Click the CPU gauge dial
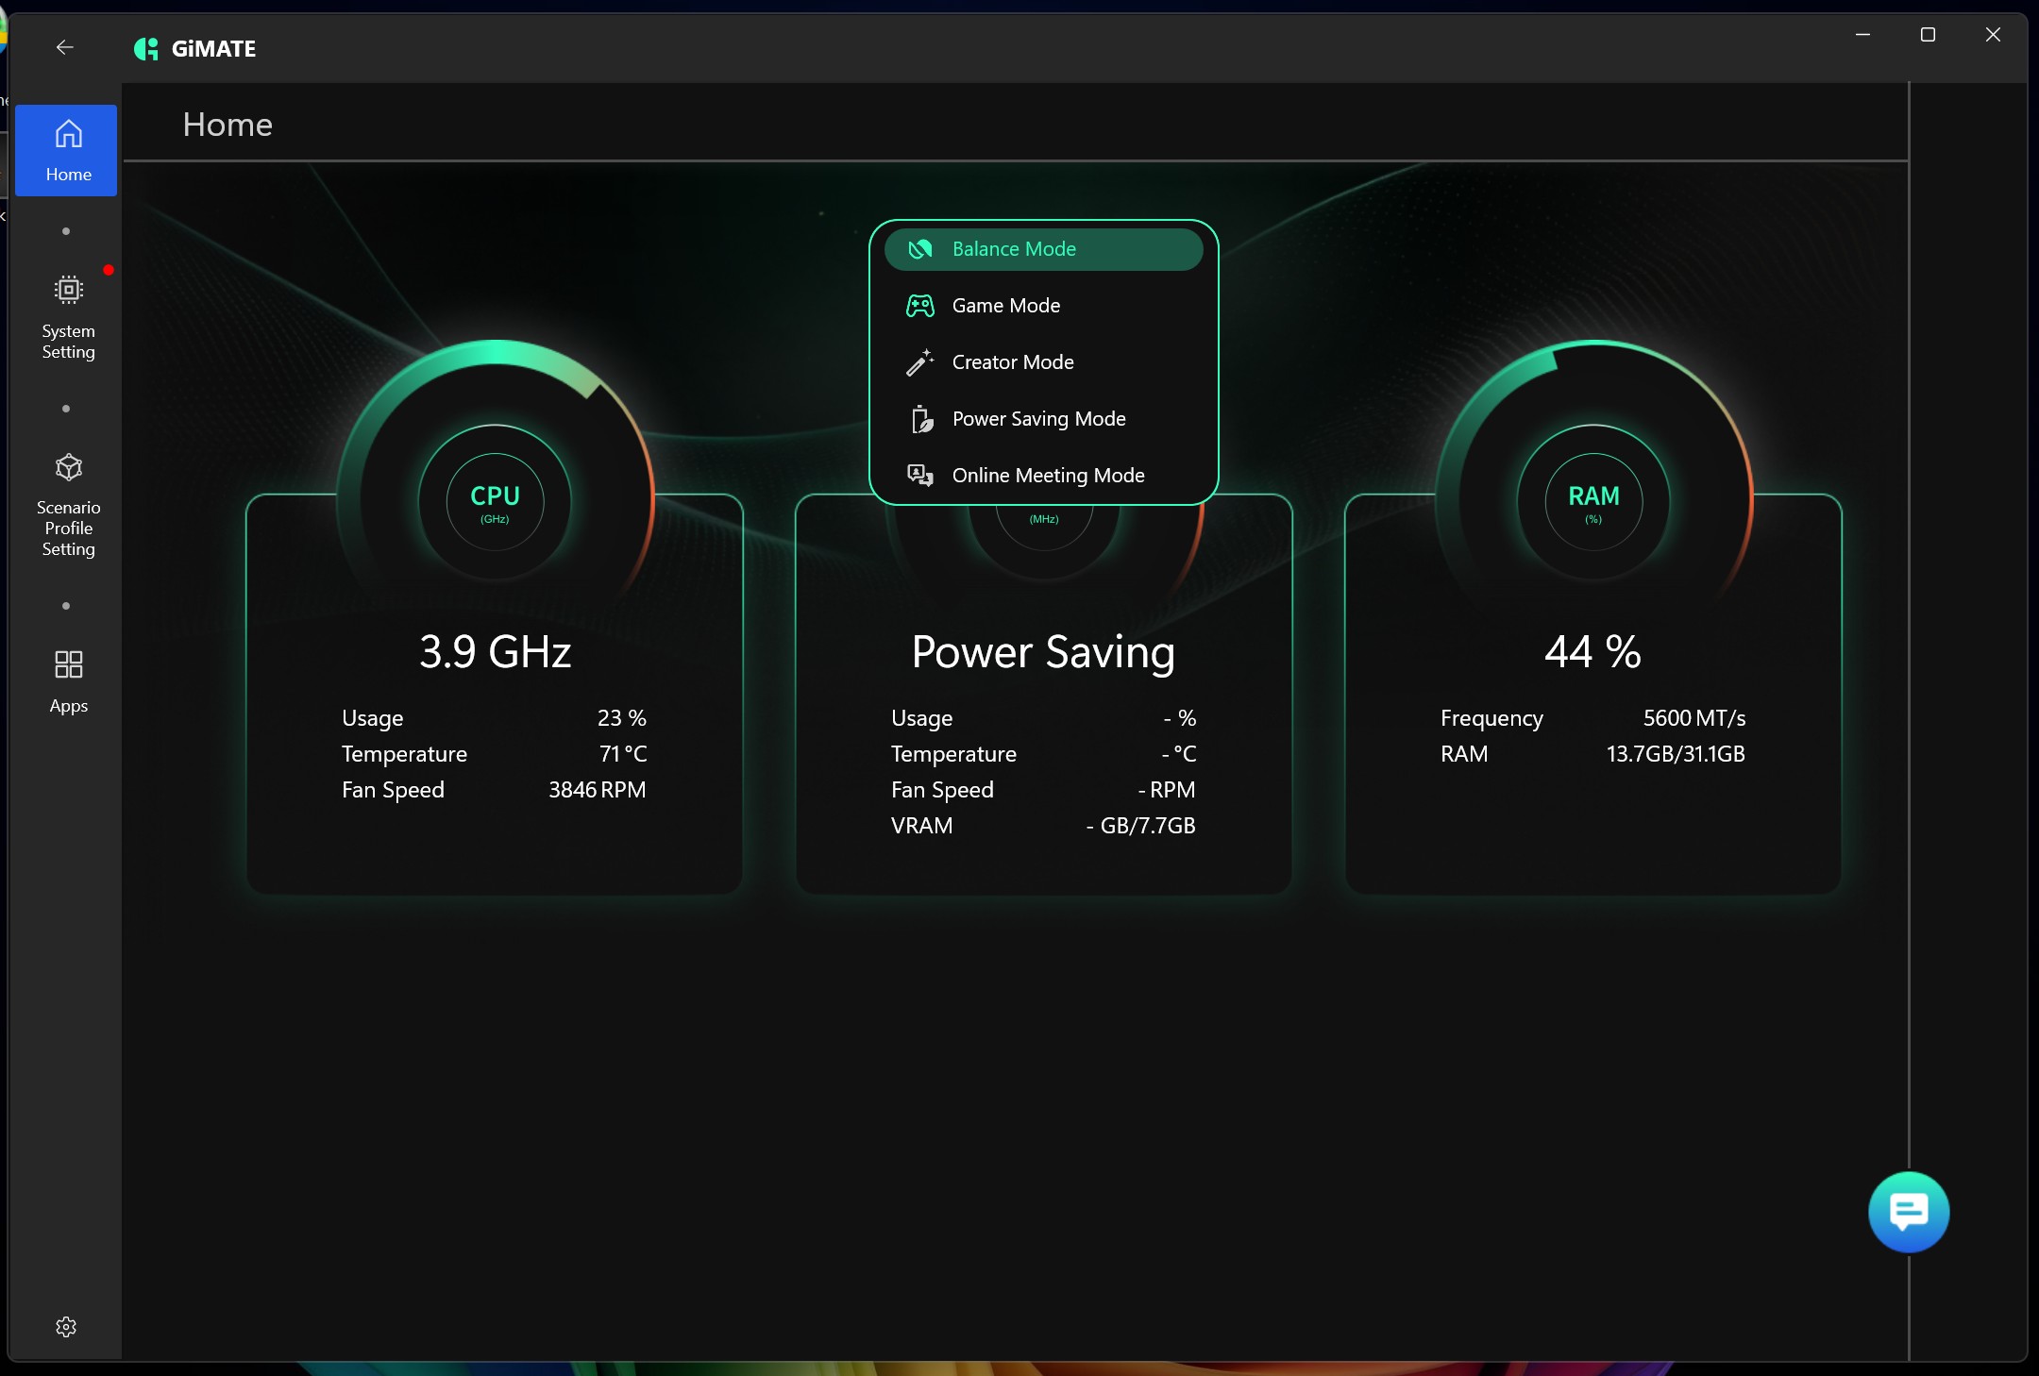This screenshot has height=1376, width=2039. coord(495,501)
